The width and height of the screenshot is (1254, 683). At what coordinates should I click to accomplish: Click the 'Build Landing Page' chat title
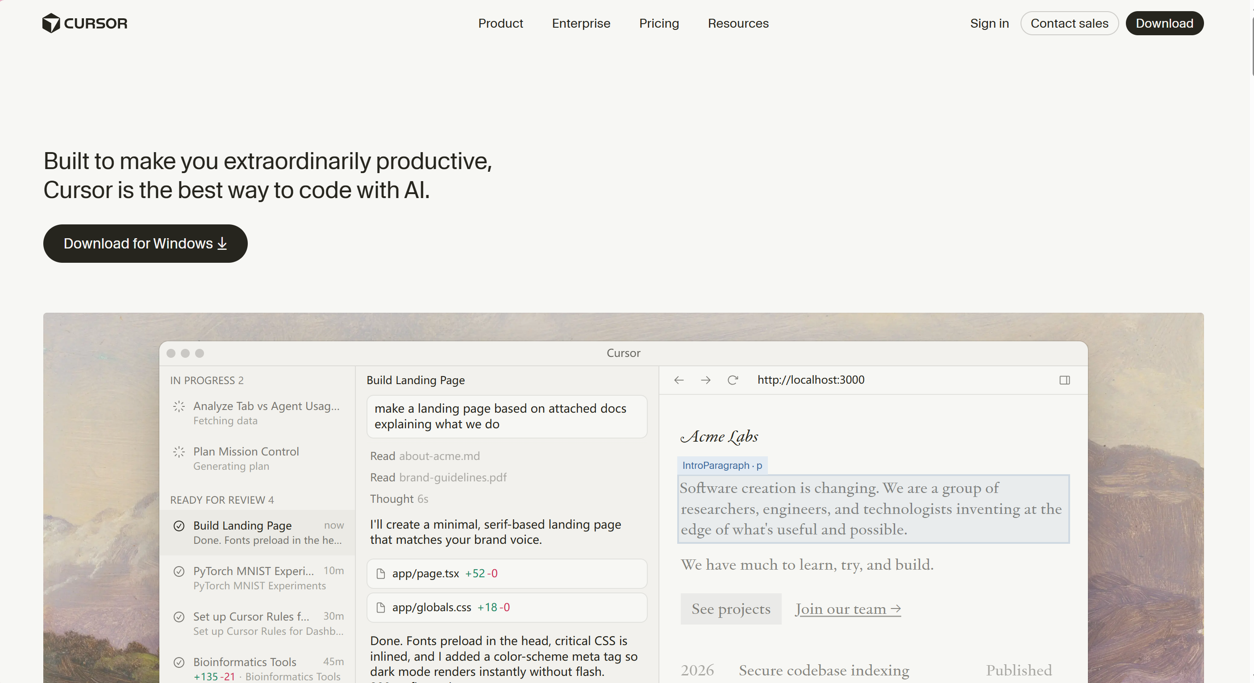point(415,380)
